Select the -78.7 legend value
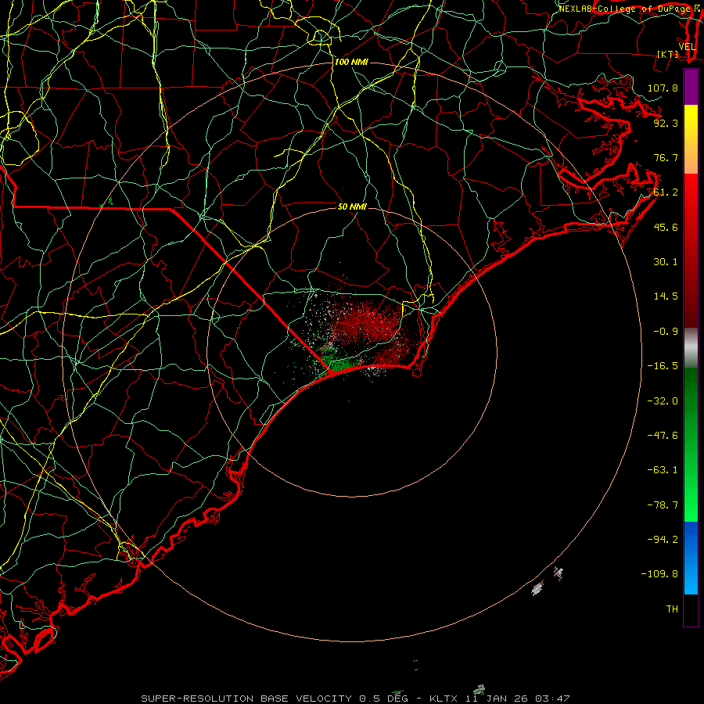This screenshot has width=704, height=704. 663,505
